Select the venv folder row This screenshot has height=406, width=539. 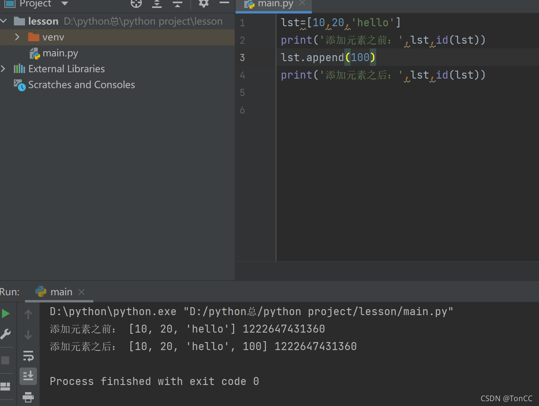click(x=117, y=37)
